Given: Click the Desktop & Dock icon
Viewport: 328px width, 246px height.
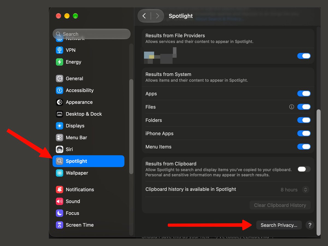Looking at the screenshot, I should point(60,114).
